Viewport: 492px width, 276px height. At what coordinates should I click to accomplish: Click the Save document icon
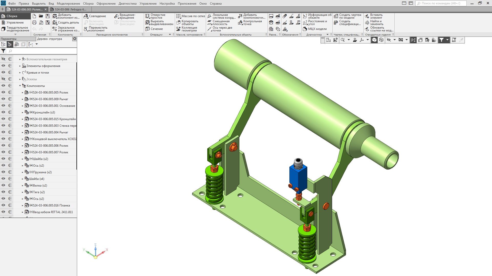(x=47, y=16)
